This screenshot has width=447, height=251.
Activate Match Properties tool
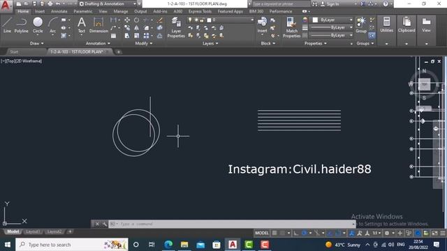[x=292, y=27]
